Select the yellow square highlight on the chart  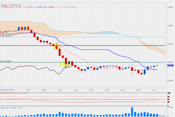click(57, 47)
